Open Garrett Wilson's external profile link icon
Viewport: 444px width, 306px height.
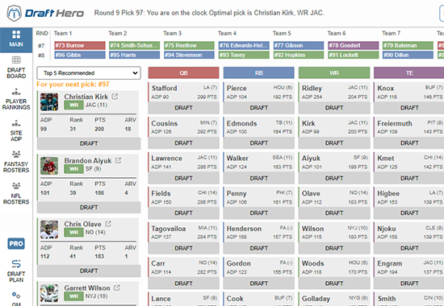pos(117,287)
